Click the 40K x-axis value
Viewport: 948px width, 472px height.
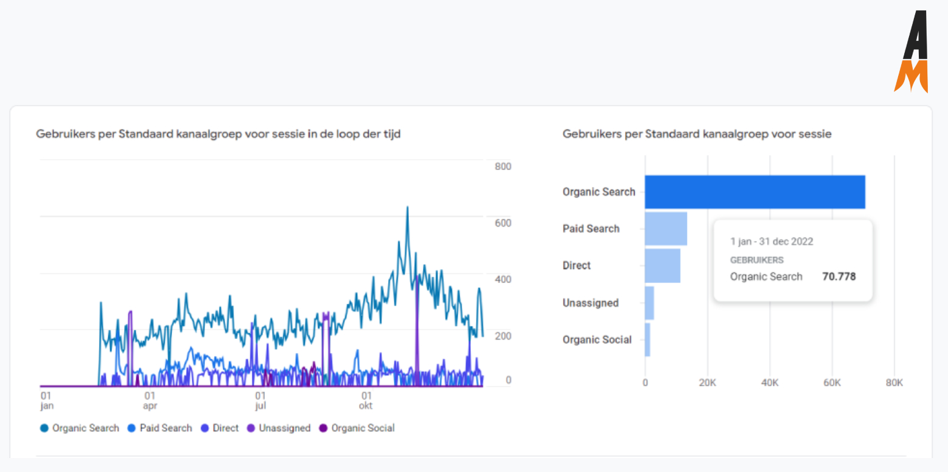click(x=770, y=383)
